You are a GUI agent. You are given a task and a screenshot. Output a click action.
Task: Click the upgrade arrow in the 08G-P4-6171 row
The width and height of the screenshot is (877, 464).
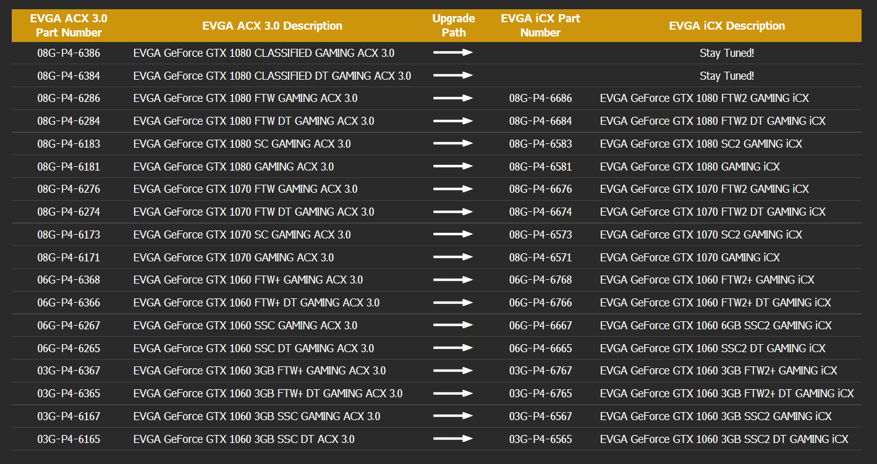coord(453,257)
